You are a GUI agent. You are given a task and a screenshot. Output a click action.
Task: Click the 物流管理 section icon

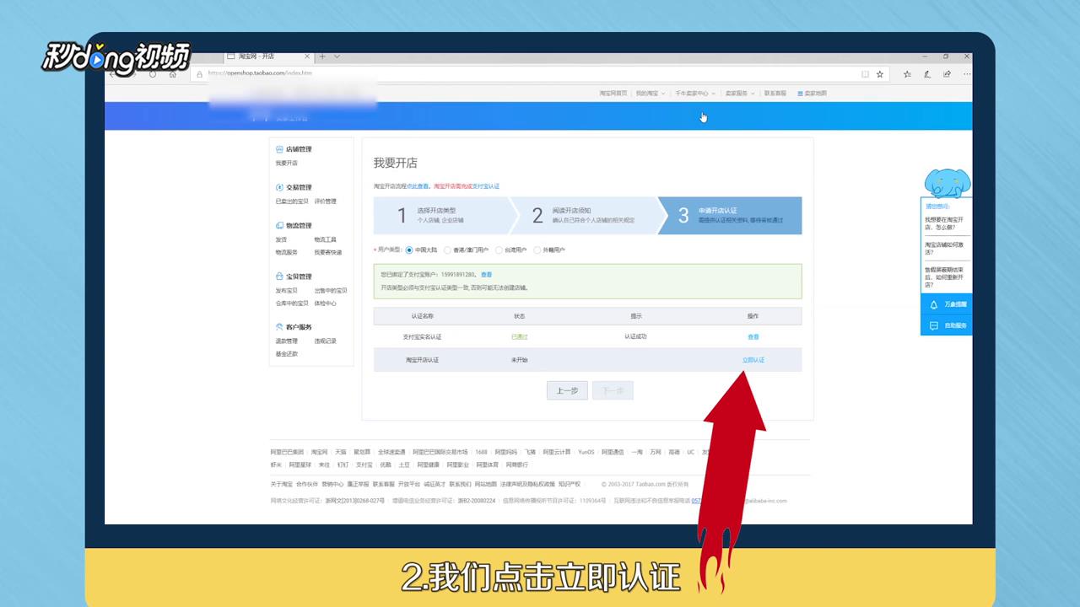pos(279,225)
